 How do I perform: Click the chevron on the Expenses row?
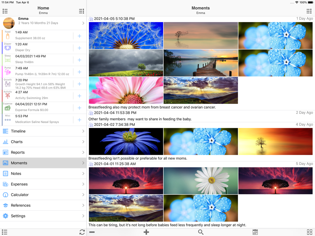(83, 184)
